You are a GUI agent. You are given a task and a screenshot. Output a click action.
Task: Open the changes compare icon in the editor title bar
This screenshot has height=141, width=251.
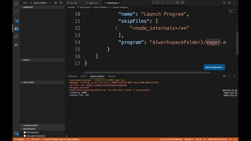pos(224,3)
